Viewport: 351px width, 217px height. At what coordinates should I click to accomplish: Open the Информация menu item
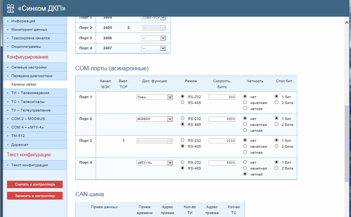[x=23, y=21]
